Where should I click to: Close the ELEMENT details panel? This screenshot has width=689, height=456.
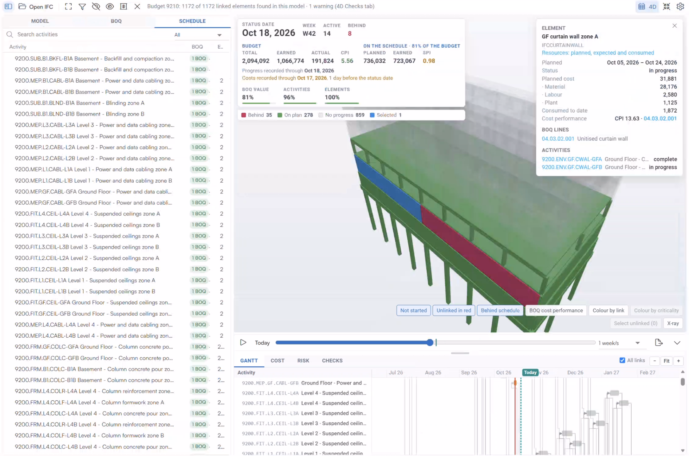coord(674,26)
